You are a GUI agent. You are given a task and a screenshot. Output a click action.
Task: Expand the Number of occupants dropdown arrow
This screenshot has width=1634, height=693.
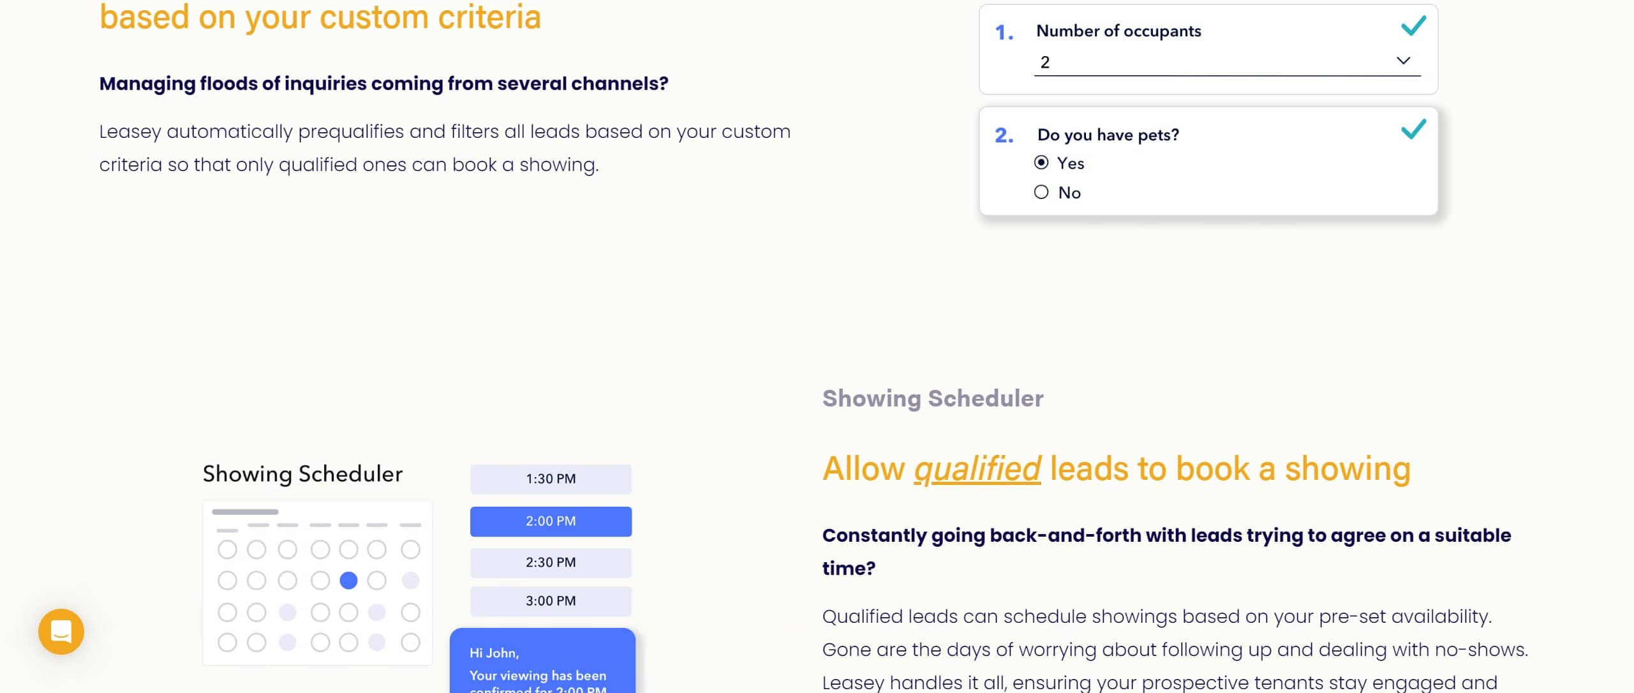[1403, 61]
